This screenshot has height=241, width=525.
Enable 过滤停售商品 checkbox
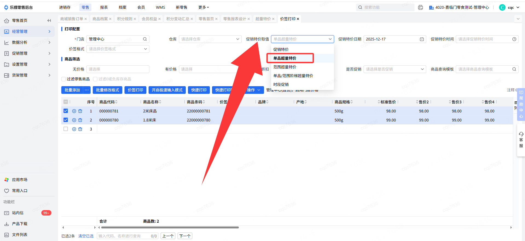click(x=63, y=79)
